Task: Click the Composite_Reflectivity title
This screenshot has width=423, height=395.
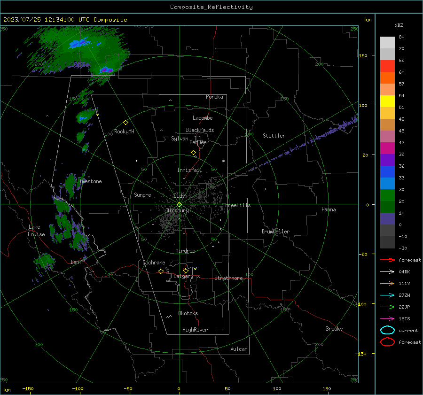Action: tap(211, 7)
